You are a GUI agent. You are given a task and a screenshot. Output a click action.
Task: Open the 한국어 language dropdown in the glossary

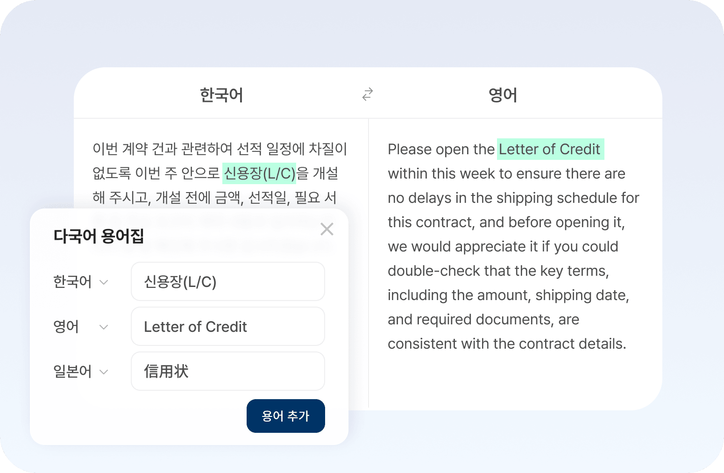coord(81,282)
